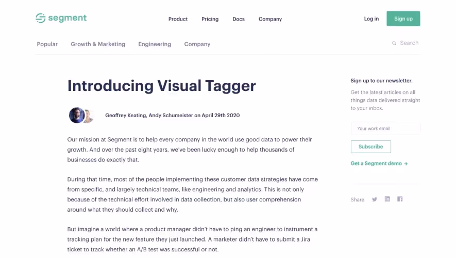Click the Sign up button

403,19
